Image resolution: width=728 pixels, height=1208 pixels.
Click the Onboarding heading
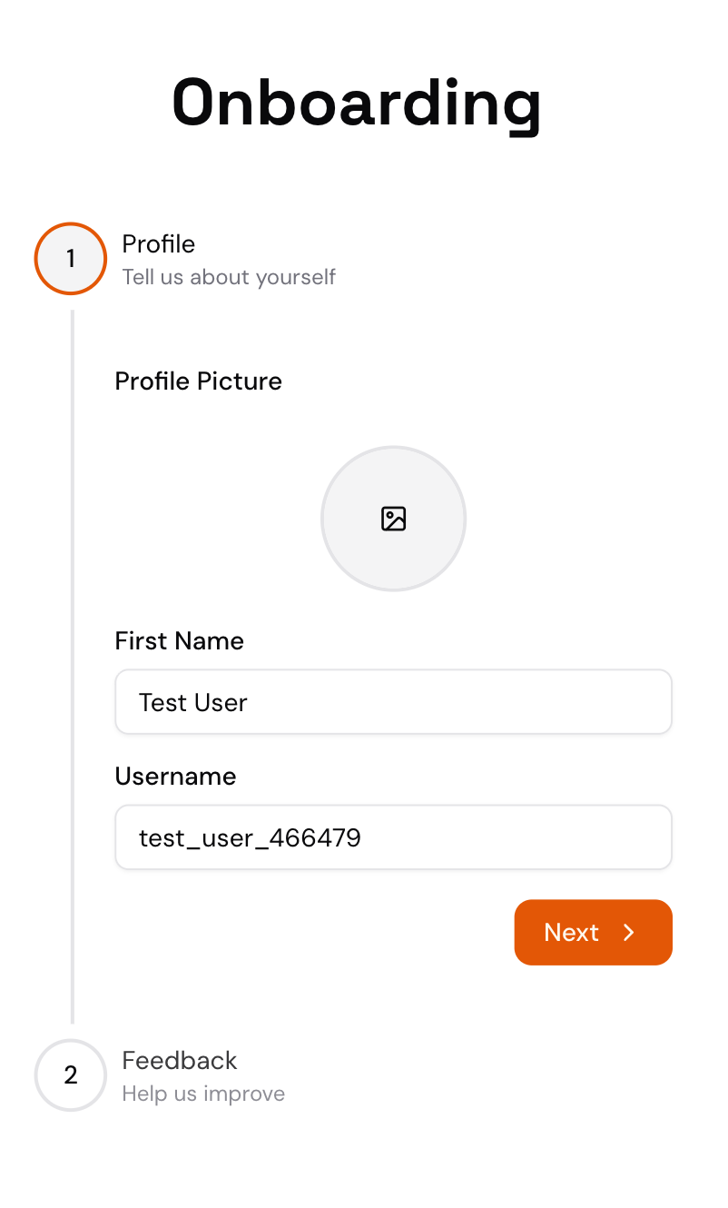(356, 102)
